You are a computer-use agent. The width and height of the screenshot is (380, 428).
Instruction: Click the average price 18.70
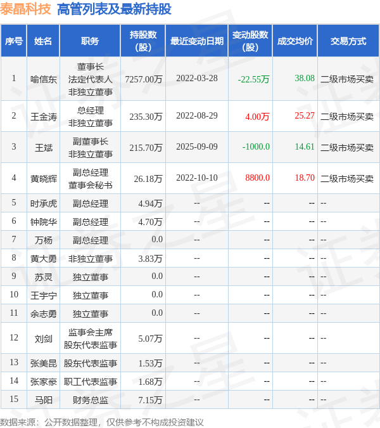coord(305,178)
